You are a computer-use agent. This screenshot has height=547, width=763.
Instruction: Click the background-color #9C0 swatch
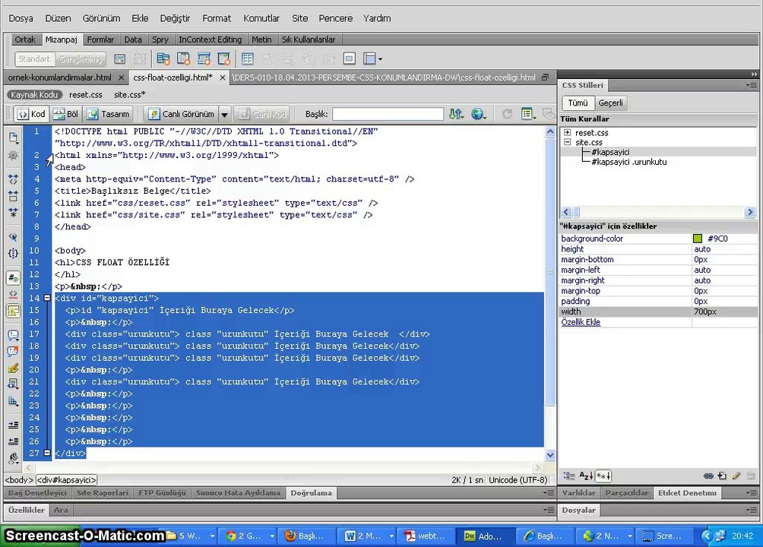[x=698, y=239]
